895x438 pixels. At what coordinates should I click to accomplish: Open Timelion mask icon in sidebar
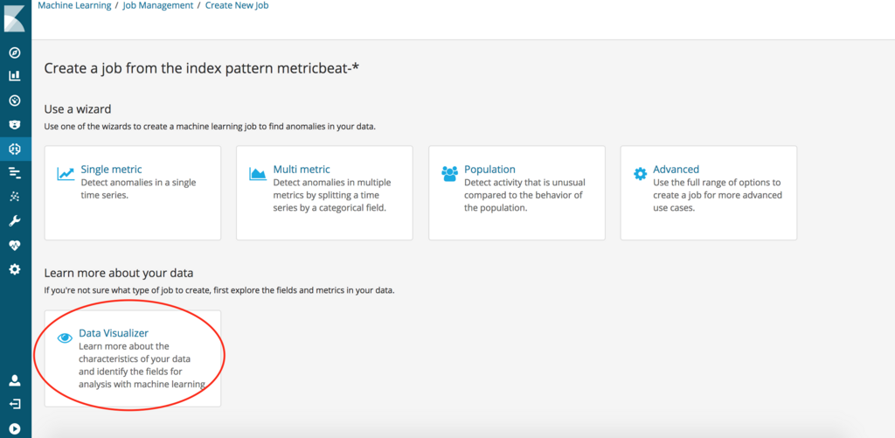(16, 124)
